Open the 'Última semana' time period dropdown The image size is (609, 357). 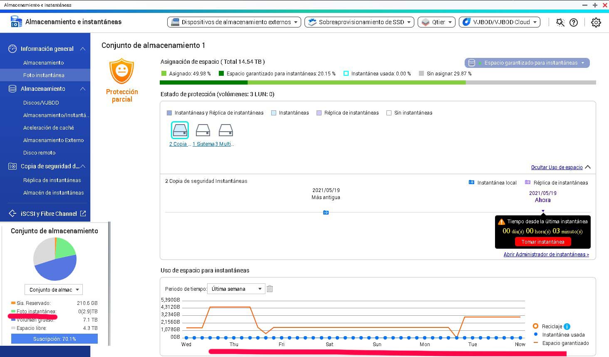pyautogui.click(x=236, y=289)
